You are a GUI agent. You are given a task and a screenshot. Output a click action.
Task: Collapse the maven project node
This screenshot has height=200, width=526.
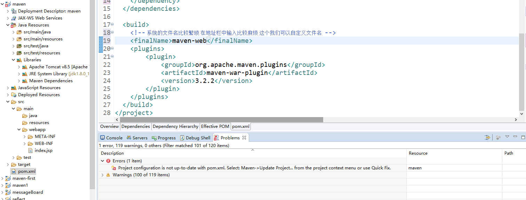pyautogui.click(x=2, y=4)
